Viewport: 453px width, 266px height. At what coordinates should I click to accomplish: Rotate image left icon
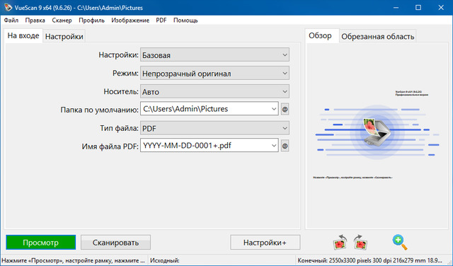tap(340, 242)
